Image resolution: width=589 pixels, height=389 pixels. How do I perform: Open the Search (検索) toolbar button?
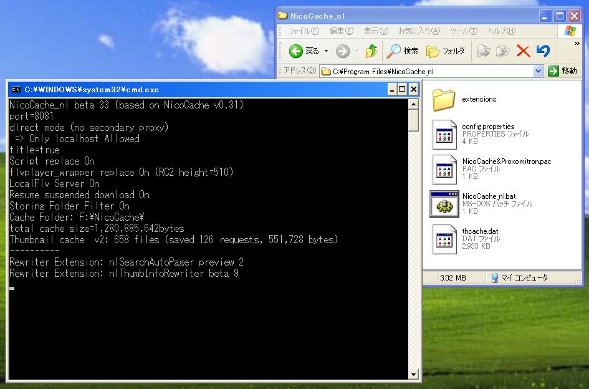pos(403,50)
